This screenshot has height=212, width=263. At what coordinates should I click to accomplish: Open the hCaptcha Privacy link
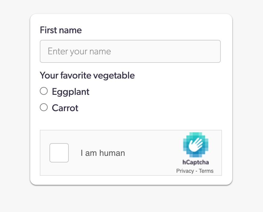coord(185,171)
